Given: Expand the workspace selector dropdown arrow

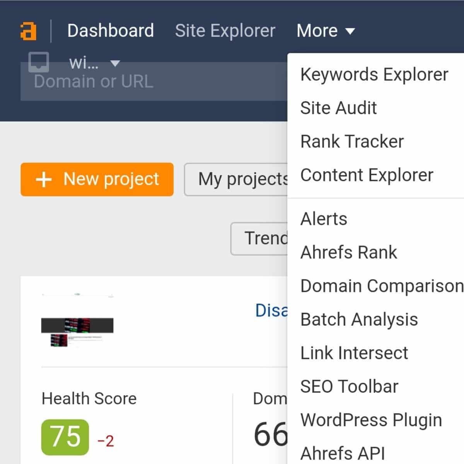Looking at the screenshot, I should (x=115, y=63).
